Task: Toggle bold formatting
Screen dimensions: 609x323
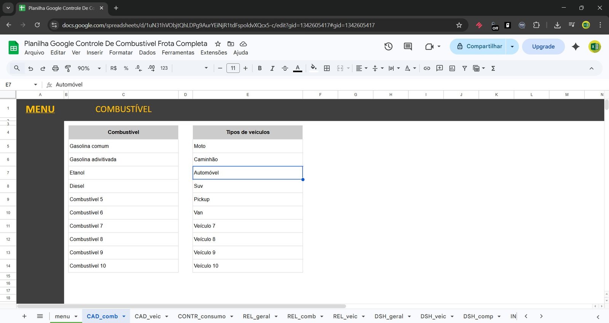Action: click(x=260, y=68)
